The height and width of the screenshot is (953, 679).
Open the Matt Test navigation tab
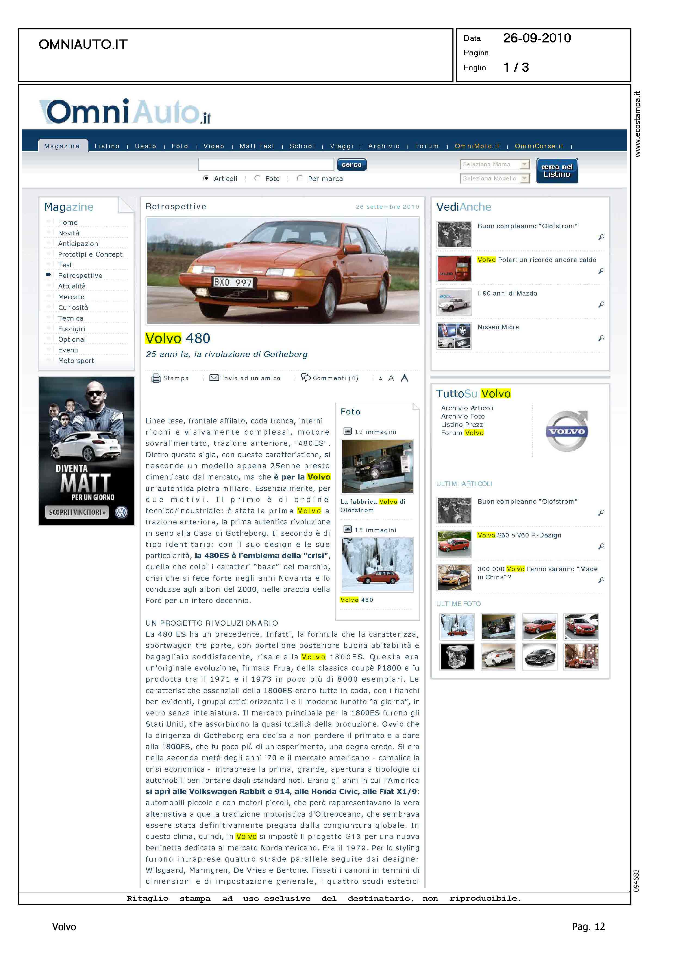pos(257,146)
